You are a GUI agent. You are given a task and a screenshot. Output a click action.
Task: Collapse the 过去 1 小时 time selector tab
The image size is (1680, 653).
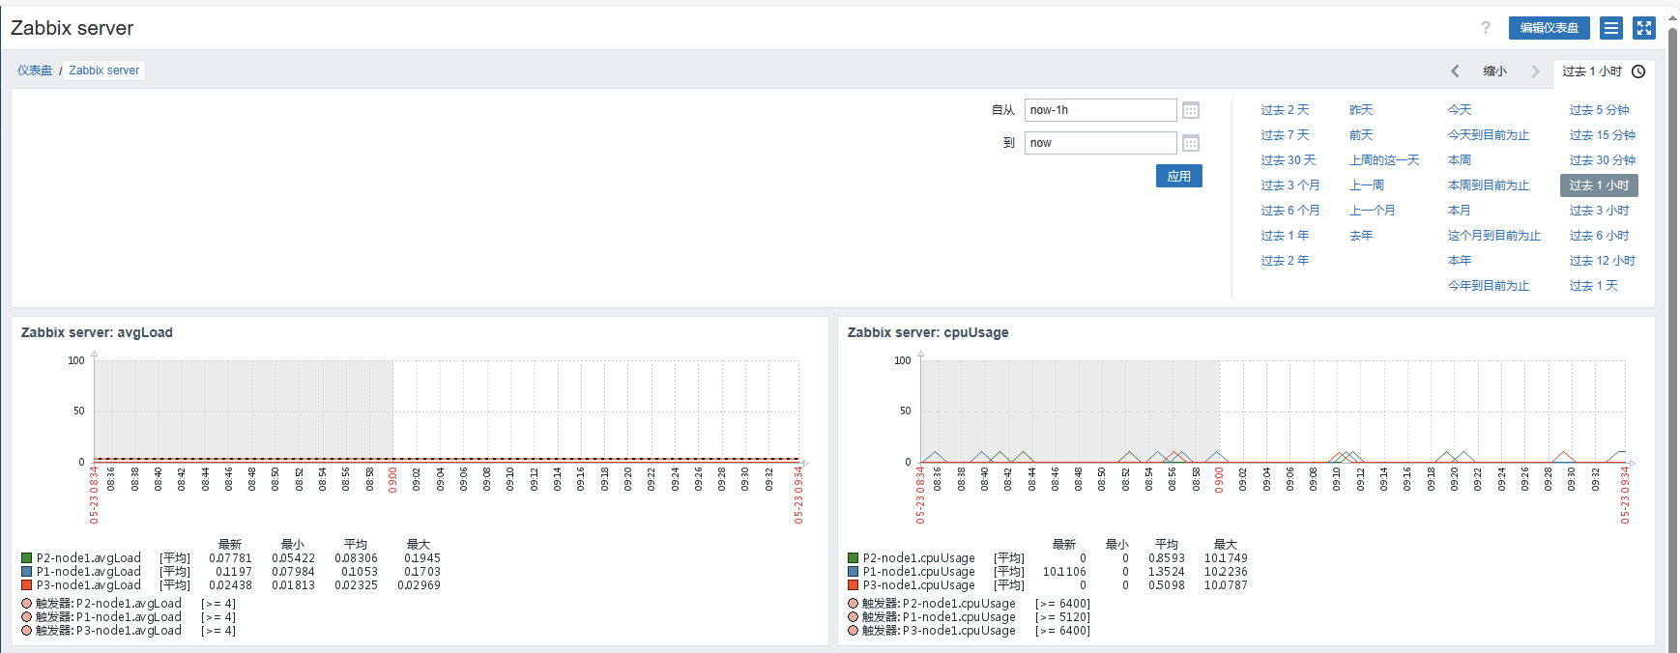(x=1592, y=71)
